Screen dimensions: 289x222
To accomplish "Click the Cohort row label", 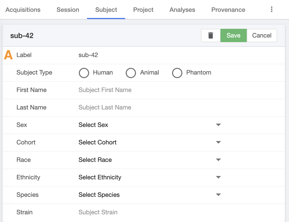I will 26,142.
